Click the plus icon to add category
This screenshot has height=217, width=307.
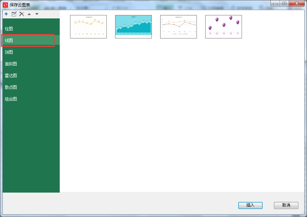click(x=6, y=14)
